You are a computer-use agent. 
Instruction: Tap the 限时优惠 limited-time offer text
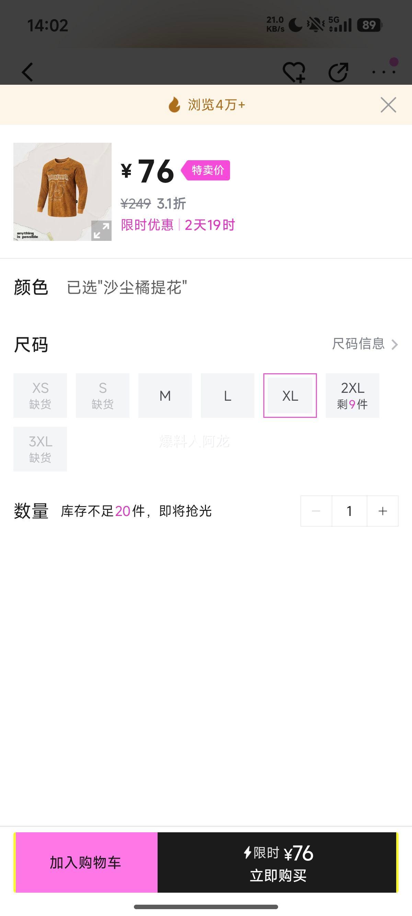pyautogui.click(x=147, y=225)
